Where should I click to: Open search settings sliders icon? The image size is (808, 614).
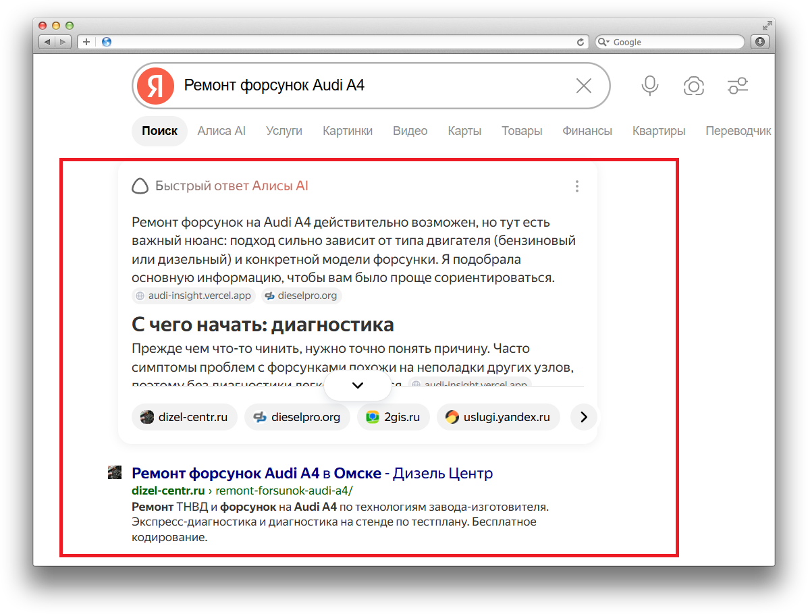point(737,86)
